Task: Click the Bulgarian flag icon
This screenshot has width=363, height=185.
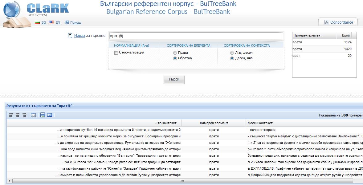Action: pyautogui.click(x=37, y=22)
